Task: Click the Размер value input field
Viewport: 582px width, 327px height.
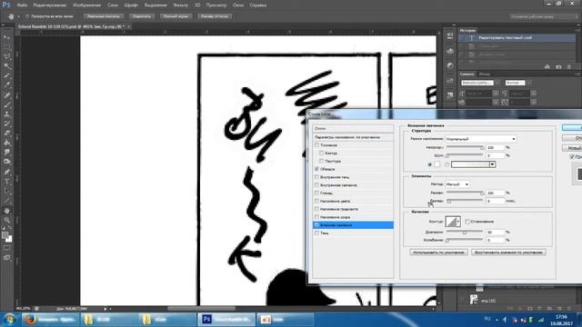Action: pyautogui.click(x=495, y=201)
